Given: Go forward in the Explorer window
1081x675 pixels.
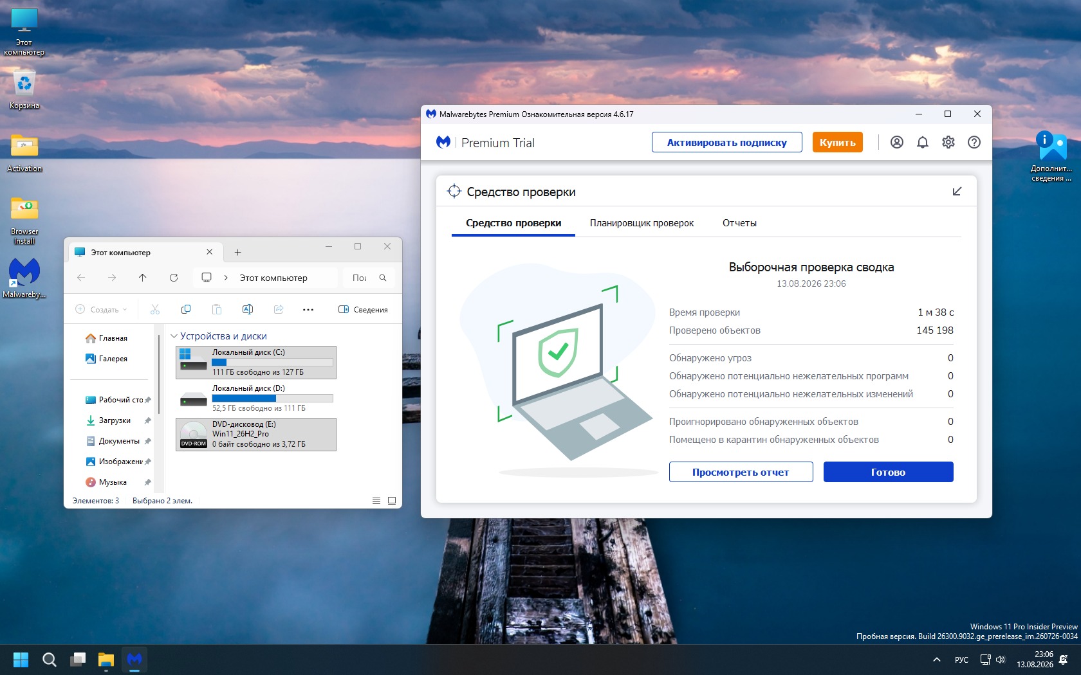Looking at the screenshot, I should point(112,278).
